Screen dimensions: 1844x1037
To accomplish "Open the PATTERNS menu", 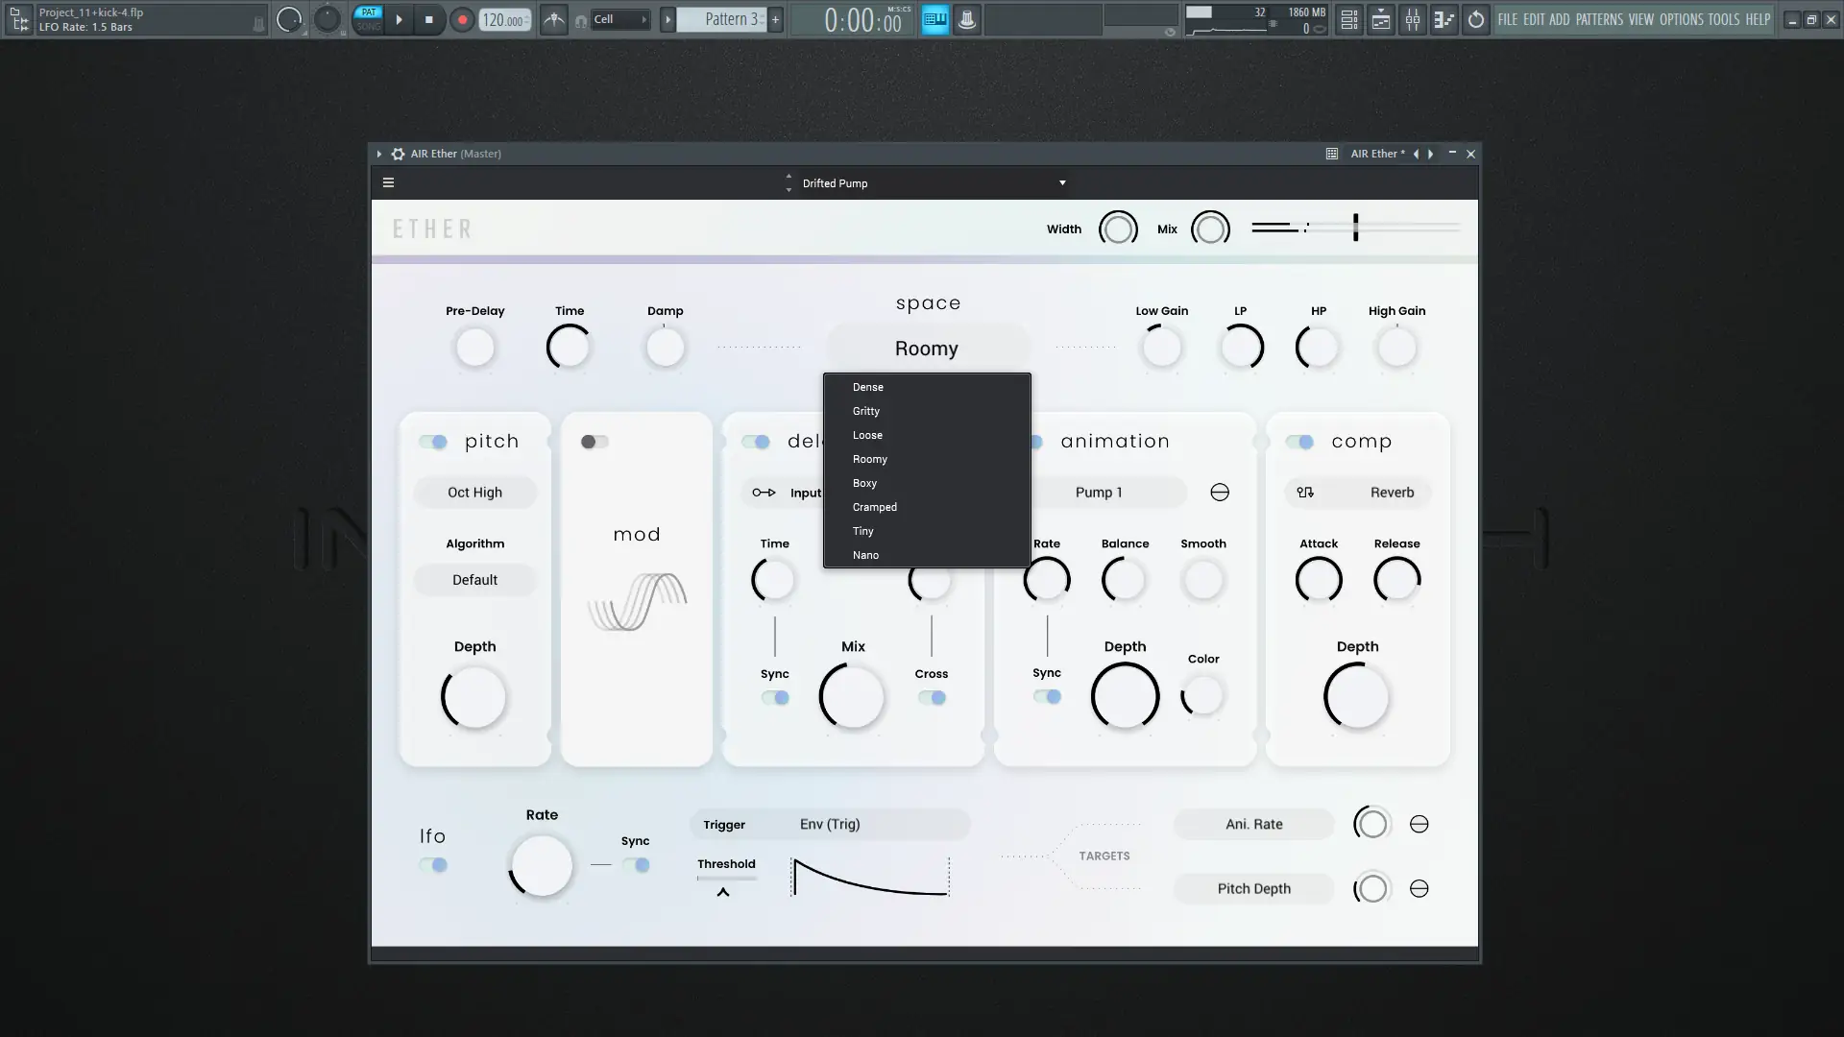I will coord(1599,19).
